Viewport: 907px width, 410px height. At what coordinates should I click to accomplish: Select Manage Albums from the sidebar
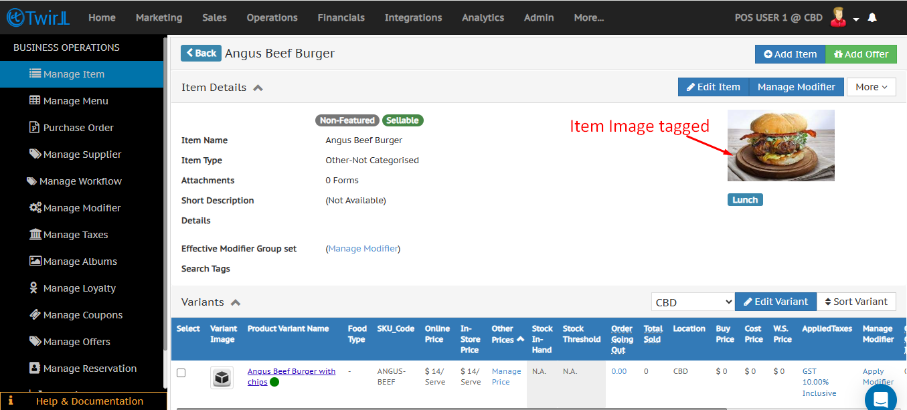tap(35, 261)
